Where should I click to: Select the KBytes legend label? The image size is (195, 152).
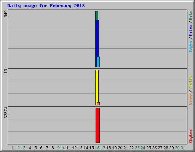tap(190, 136)
